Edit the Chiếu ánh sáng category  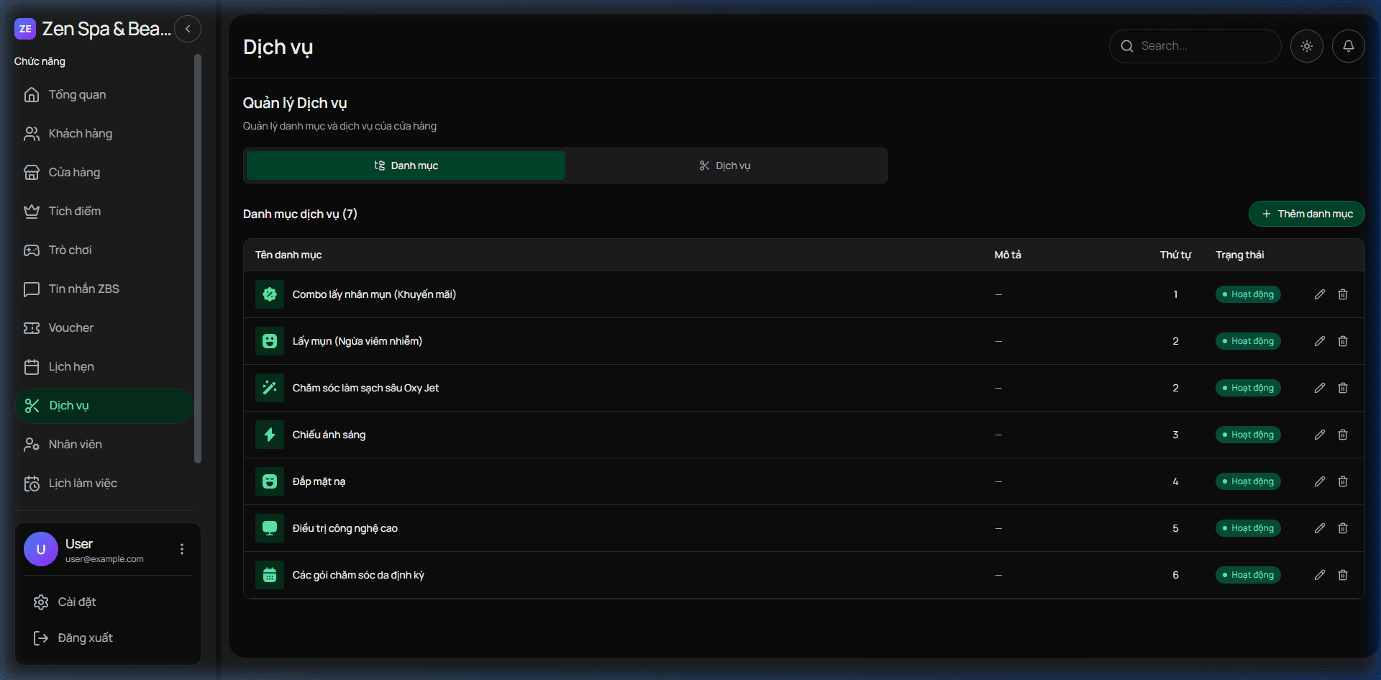[x=1319, y=435]
